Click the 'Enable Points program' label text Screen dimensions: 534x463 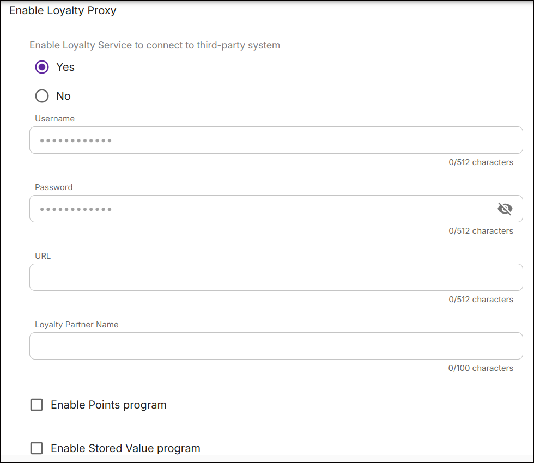click(x=108, y=405)
